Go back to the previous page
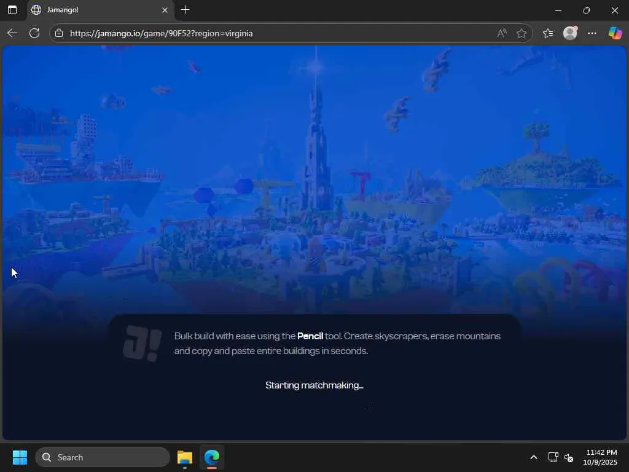The width and height of the screenshot is (629, 472). 12,33
